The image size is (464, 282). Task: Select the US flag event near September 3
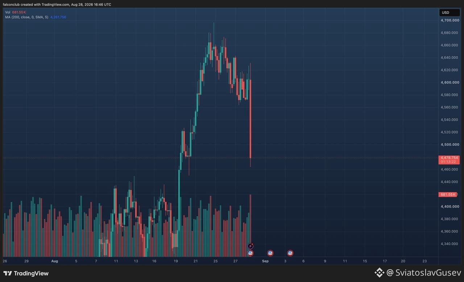coord(290,253)
